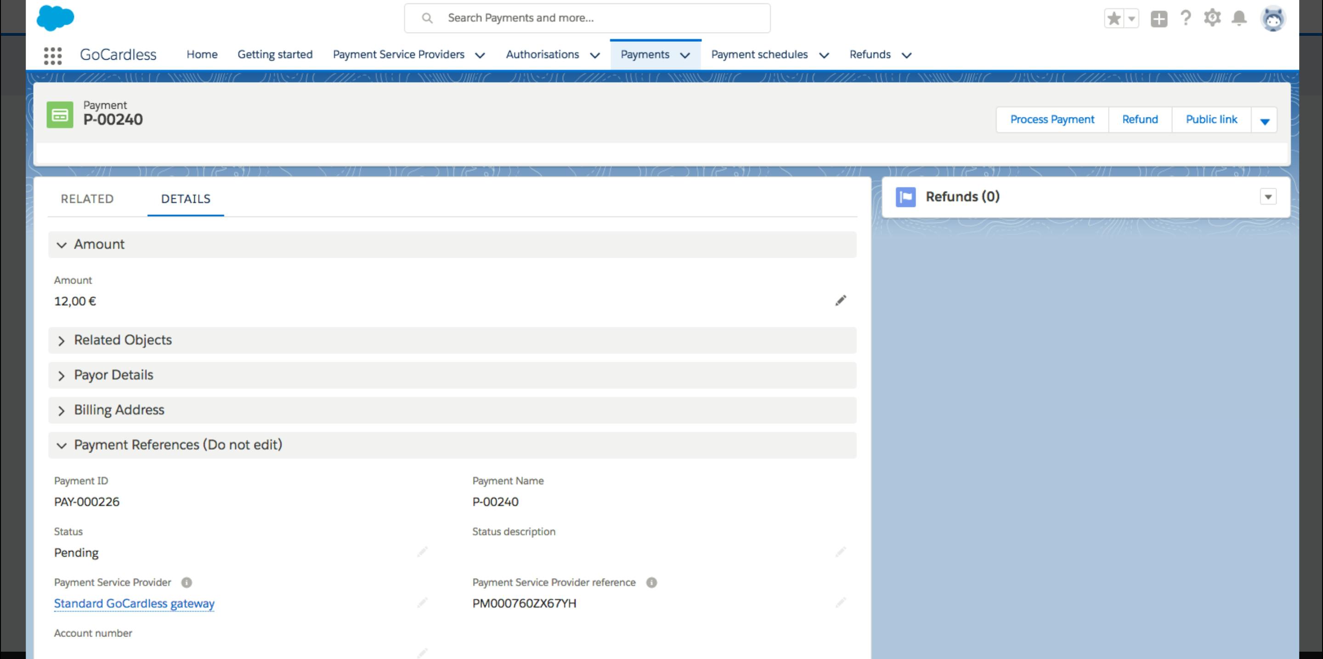1323x659 pixels.
Task: Open the notifications bell
Action: tap(1239, 18)
